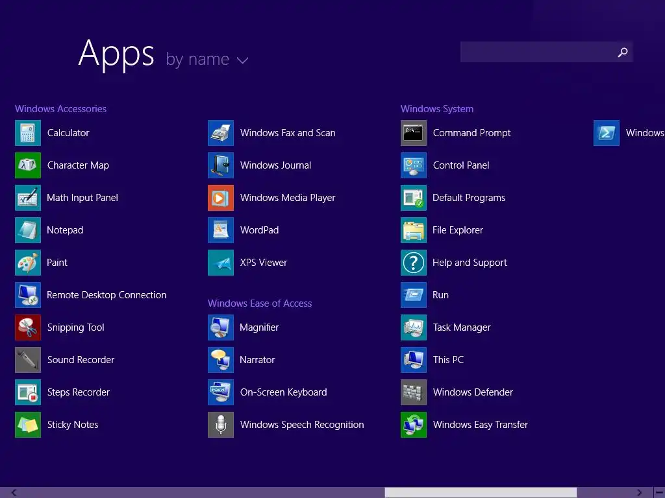Launch the Snipping Tool scissors icon

click(28, 327)
